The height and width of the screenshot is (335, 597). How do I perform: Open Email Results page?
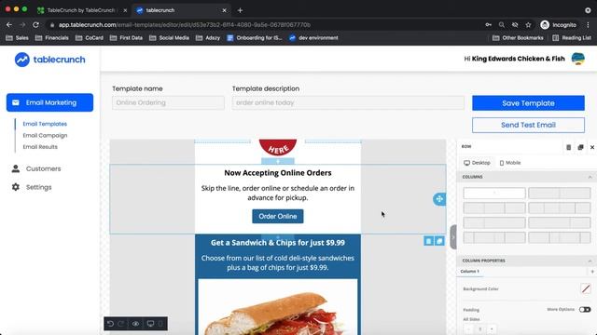coord(40,147)
